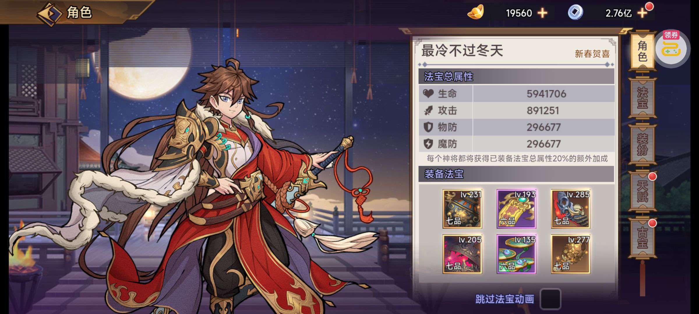Add more gold ingots with plus
Viewport: 699px width, 314px height.
542,13
